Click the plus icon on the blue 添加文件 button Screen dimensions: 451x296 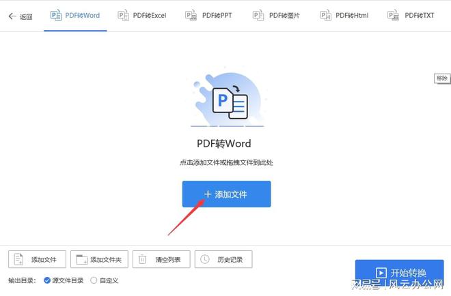click(x=208, y=194)
